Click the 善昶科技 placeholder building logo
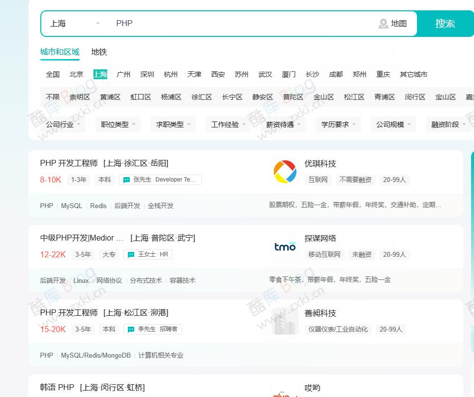Image resolution: width=474 pixels, height=397 pixels. click(x=285, y=321)
